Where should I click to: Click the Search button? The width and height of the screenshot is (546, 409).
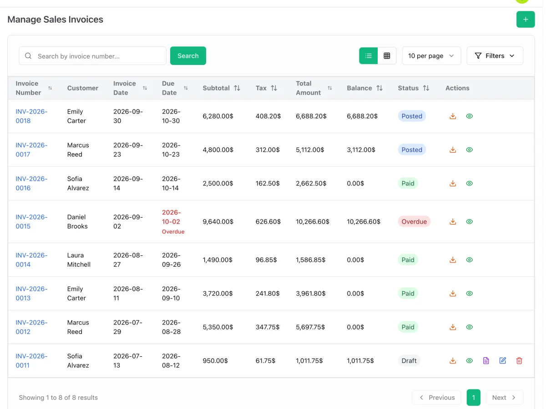[x=188, y=56]
